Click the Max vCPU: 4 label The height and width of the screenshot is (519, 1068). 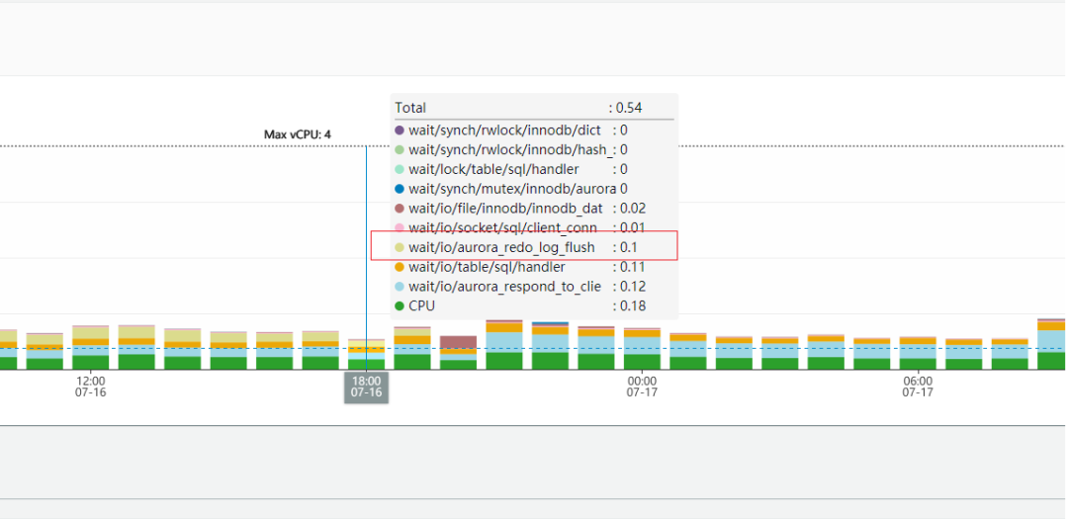click(x=297, y=134)
